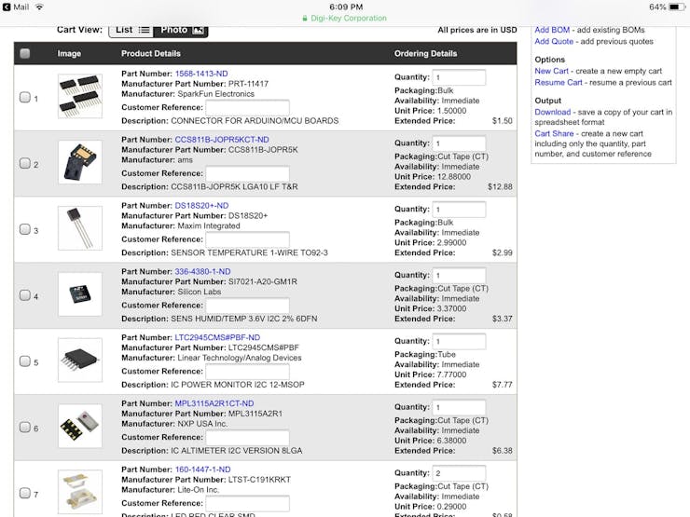Edit quantity field for item 1
Screen dimensions: 690x517
pyautogui.click(x=459, y=77)
